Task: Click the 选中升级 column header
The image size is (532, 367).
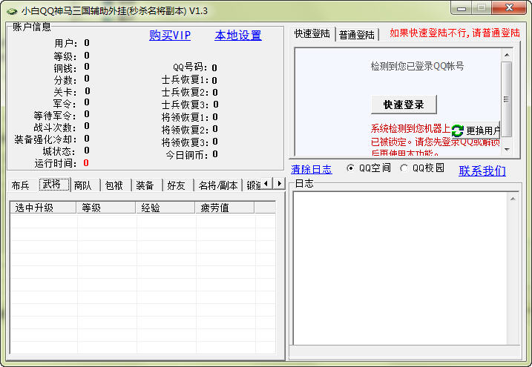Action: coord(43,208)
